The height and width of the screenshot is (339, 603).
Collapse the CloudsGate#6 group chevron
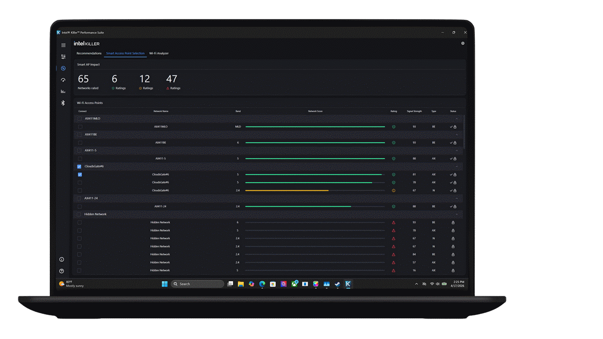[456, 167]
